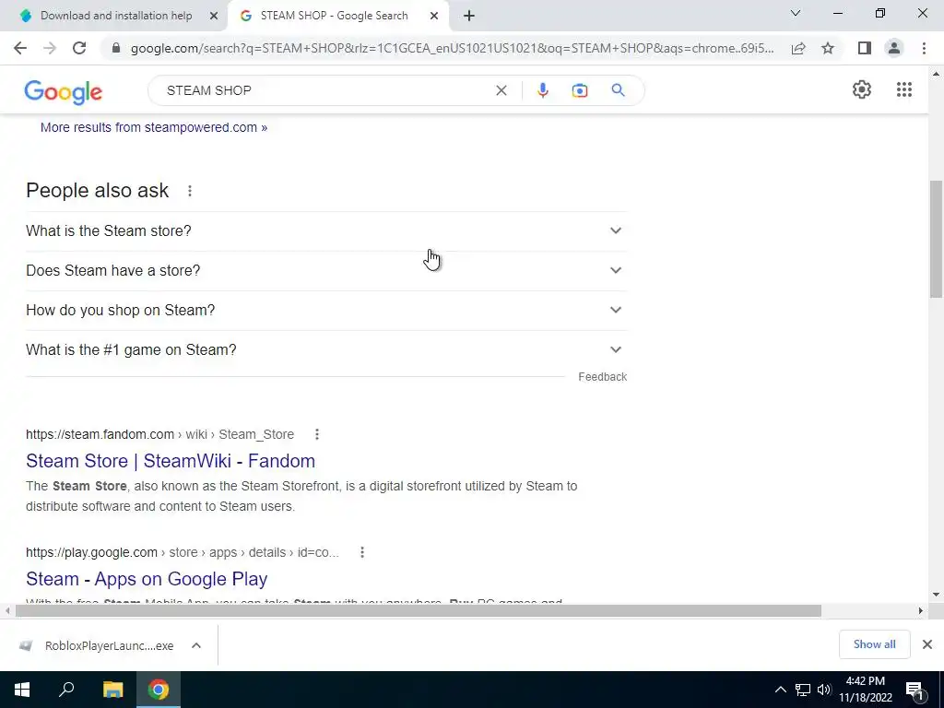Switch to Download and installation help tab
This screenshot has width=944, height=708.
point(115,16)
